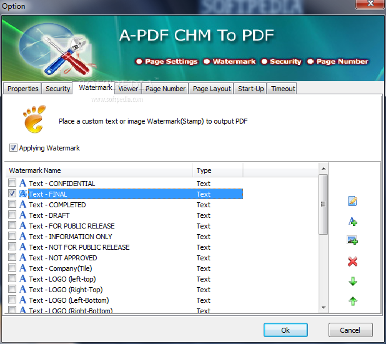The width and height of the screenshot is (386, 344).
Task: Check the LOGO (Right-Top) checkbox
Action: 12,289
